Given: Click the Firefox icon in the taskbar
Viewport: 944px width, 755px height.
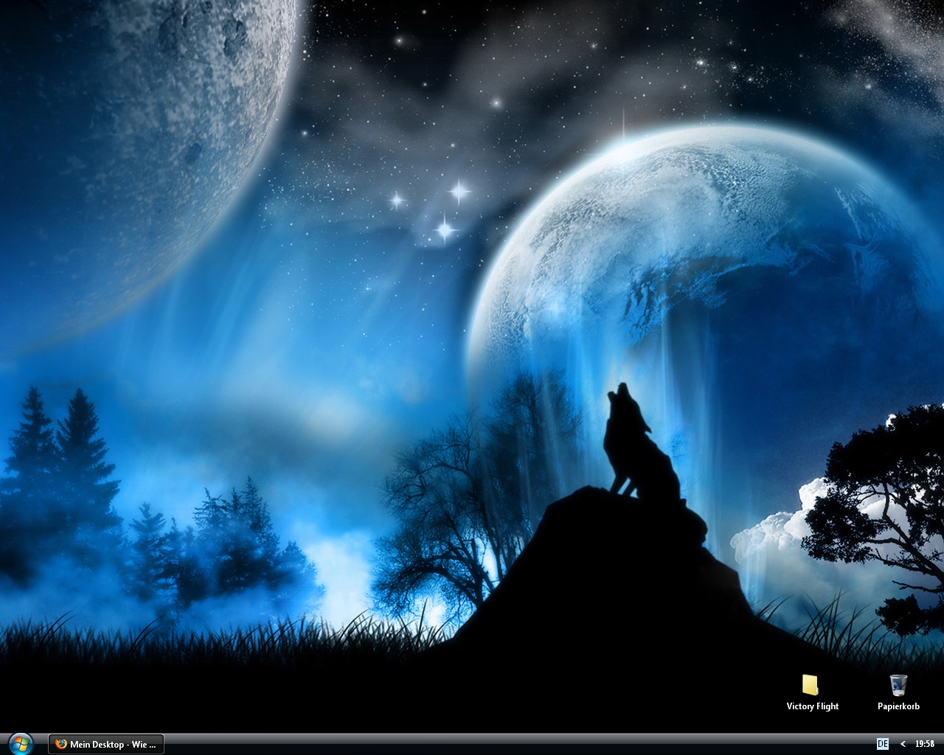Looking at the screenshot, I should [x=61, y=744].
